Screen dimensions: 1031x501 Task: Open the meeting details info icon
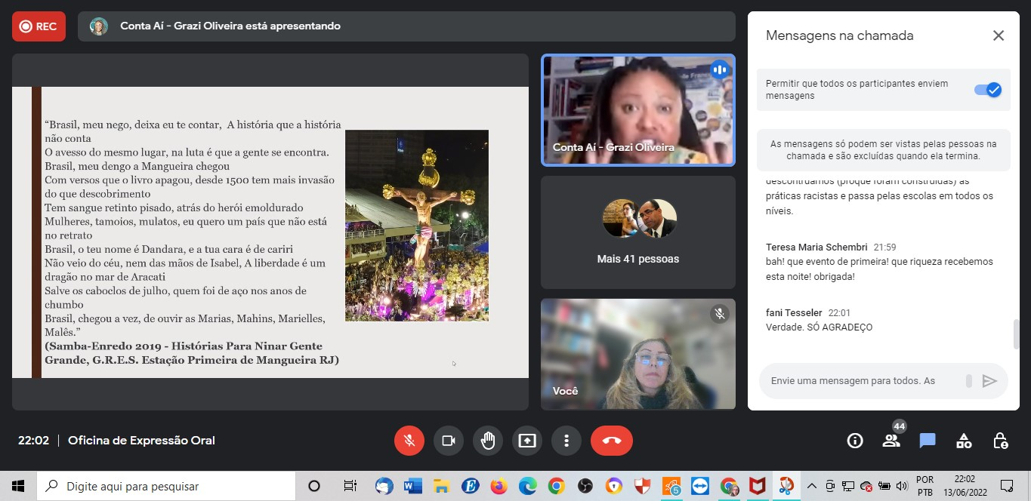[855, 441]
